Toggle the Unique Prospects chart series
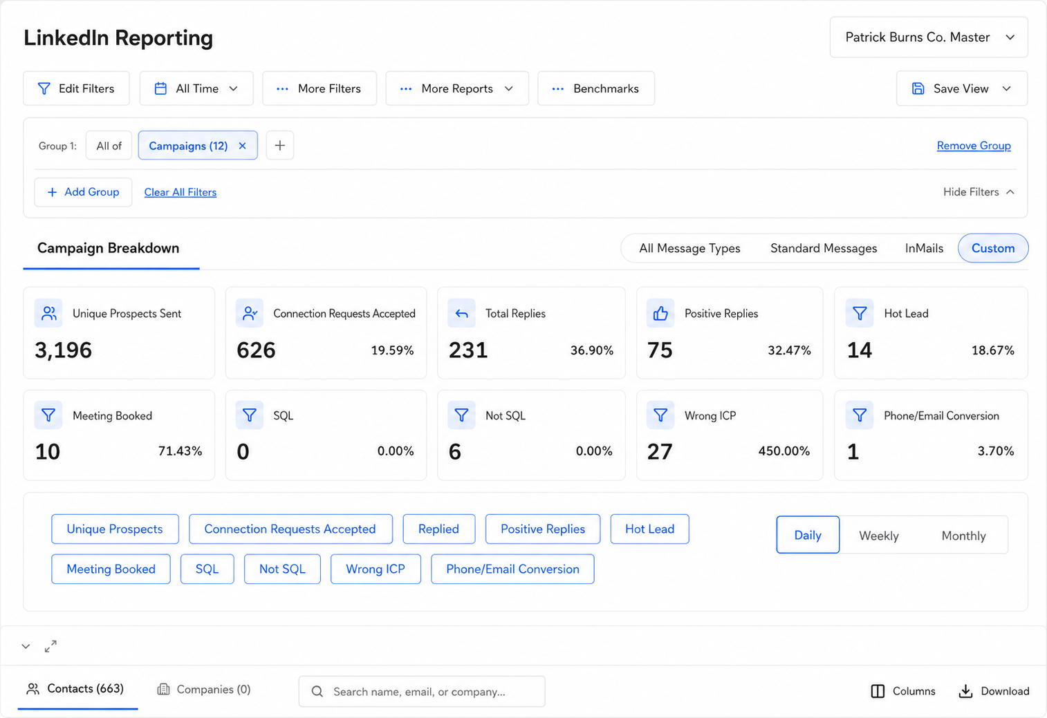This screenshot has width=1047, height=718. pos(115,529)
